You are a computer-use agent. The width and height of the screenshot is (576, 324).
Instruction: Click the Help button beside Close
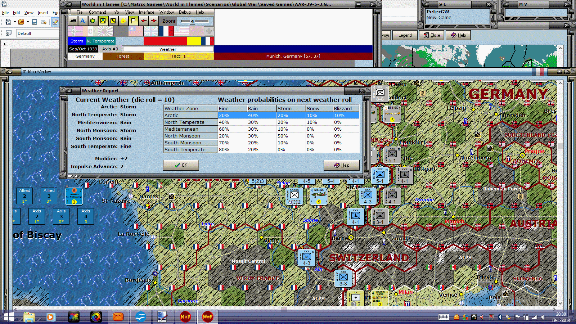point(458,35)
